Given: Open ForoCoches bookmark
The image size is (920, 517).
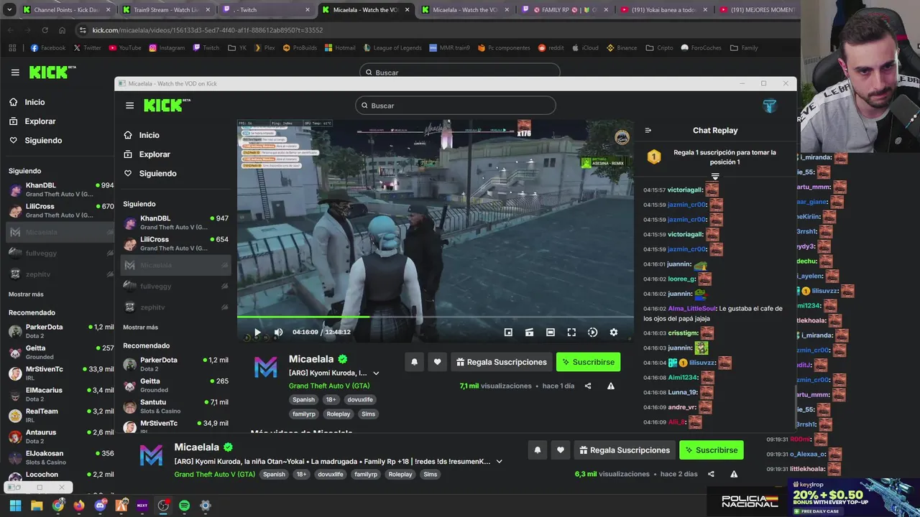Looking at the screenshot, I should tap(701, 48).
